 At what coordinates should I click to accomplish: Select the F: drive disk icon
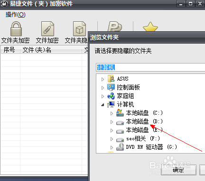coord(120,140)
